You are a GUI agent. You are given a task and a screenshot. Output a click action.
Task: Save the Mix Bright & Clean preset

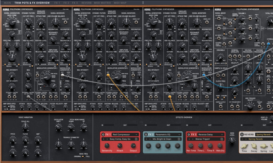tap(179, 139)
